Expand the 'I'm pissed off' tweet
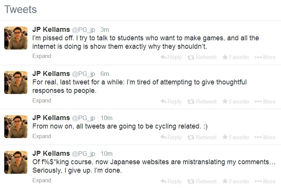 [42, 56]
